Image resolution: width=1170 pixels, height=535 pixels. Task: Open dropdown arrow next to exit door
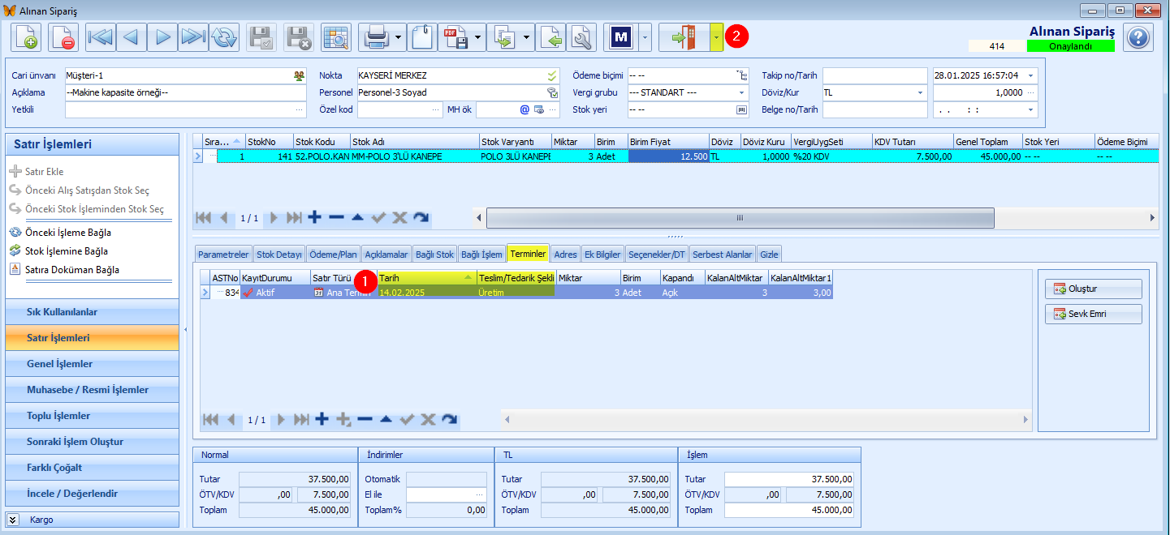pyautogui.click(x=716, y=37)
